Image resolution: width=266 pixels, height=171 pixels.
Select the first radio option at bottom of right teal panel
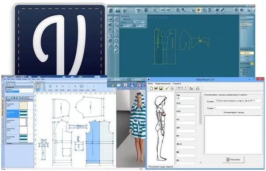pos(241,70)
